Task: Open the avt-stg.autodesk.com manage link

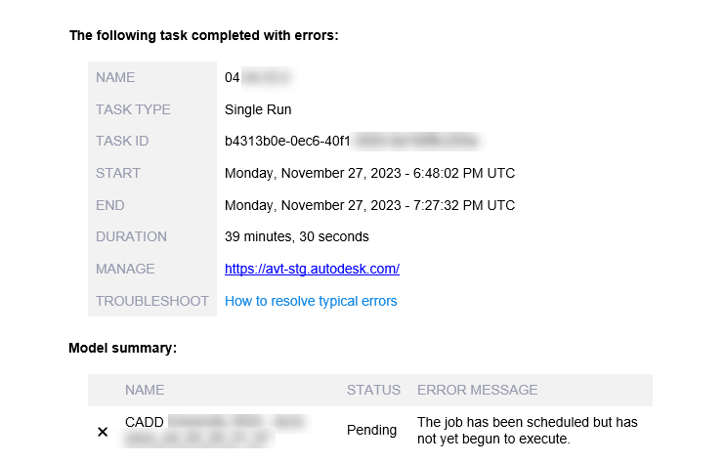Action: [x=312, y=269]
